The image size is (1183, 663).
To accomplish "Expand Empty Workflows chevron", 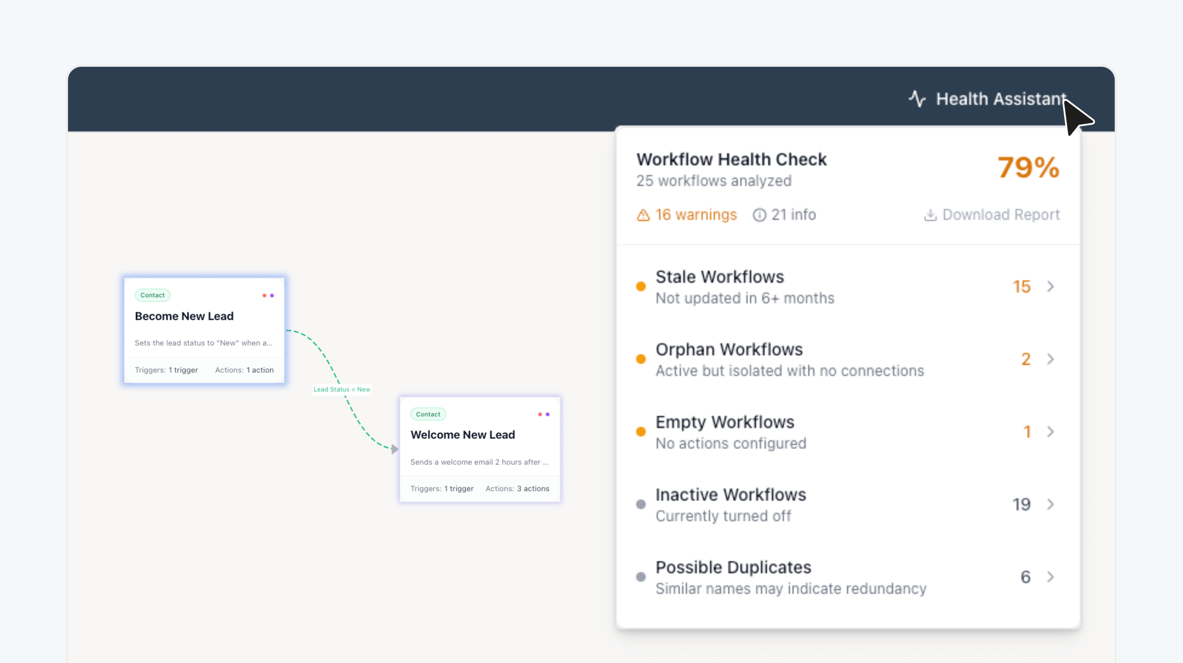I will point(1051,431).
